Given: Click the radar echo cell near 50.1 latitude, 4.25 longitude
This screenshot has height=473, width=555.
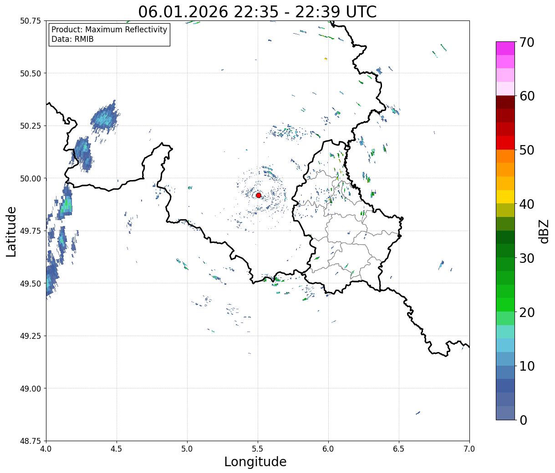Looking at the screenshot, I should point(83,153).
